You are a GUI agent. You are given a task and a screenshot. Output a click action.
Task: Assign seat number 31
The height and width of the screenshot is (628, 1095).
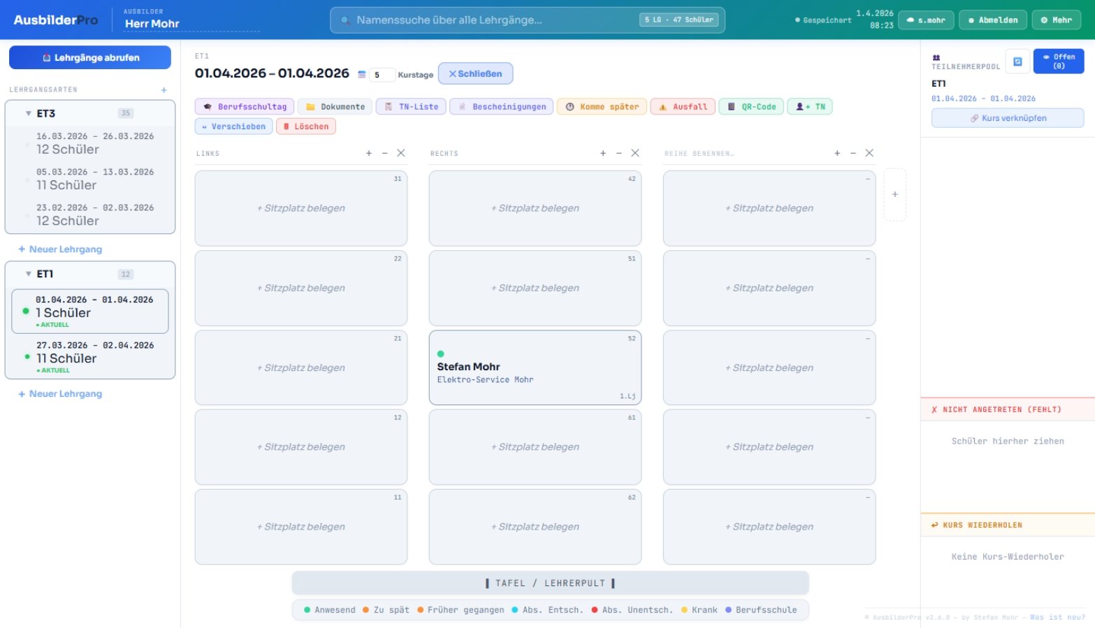coord(301,208)
